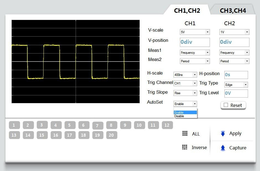Toggle device button 20
Image resolution: width=260 pixels, height=171 pixels.
(112, 135)
